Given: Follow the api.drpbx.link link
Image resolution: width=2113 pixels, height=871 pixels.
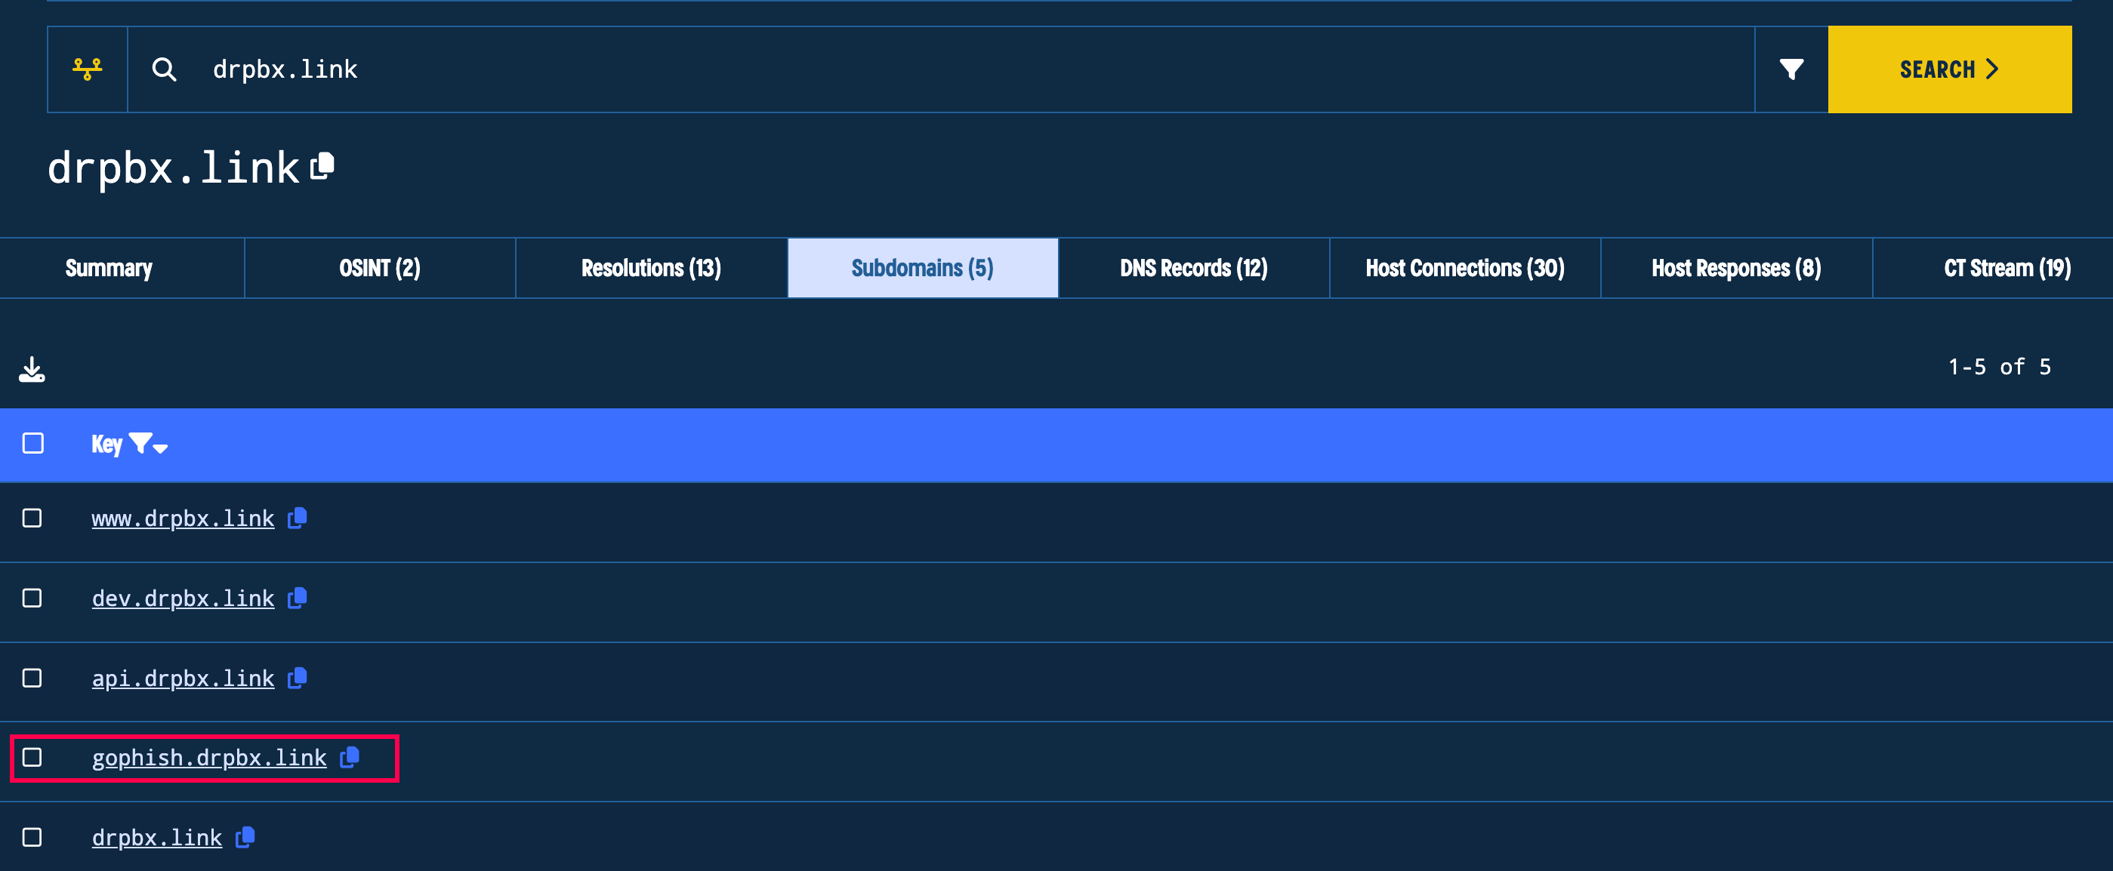Looking at the screenshot, I should 182,679.
